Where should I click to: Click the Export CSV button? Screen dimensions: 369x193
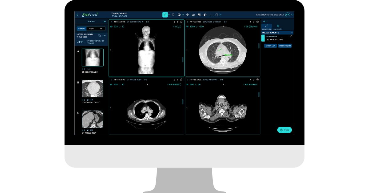coord(270,46)
